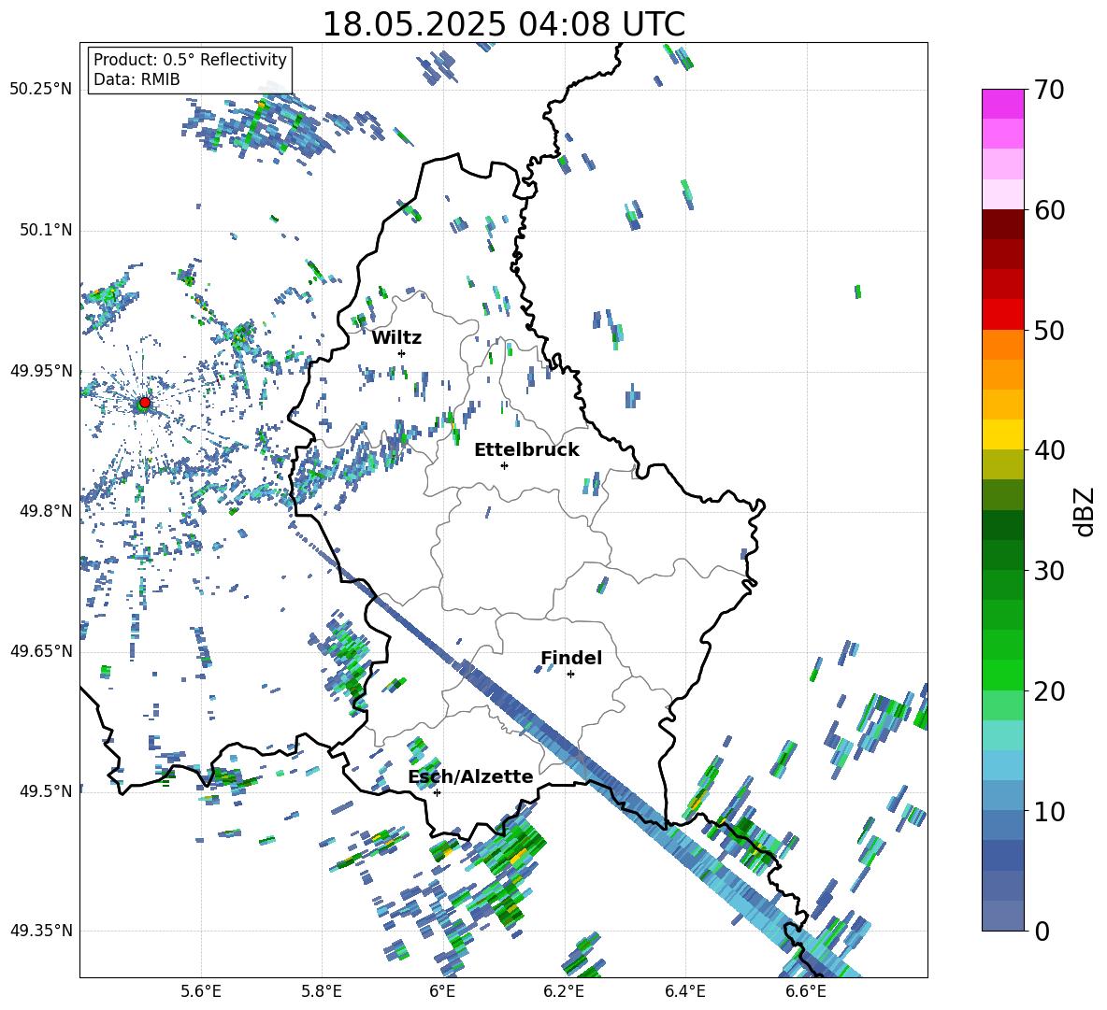
Task: Click the dark green colorbar segment near 30
Action: [x=1003, y=554]
